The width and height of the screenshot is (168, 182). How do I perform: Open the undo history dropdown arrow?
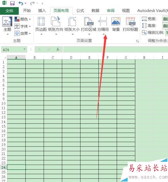tap(26, 3)
